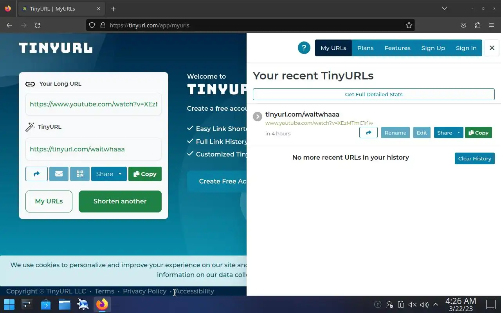
Task: Open the Privacy Policy footer link
Action: click(144, 291)
